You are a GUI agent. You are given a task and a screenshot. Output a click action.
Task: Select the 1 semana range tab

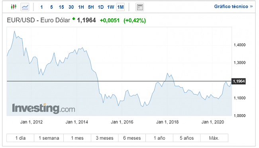point(49,138)
